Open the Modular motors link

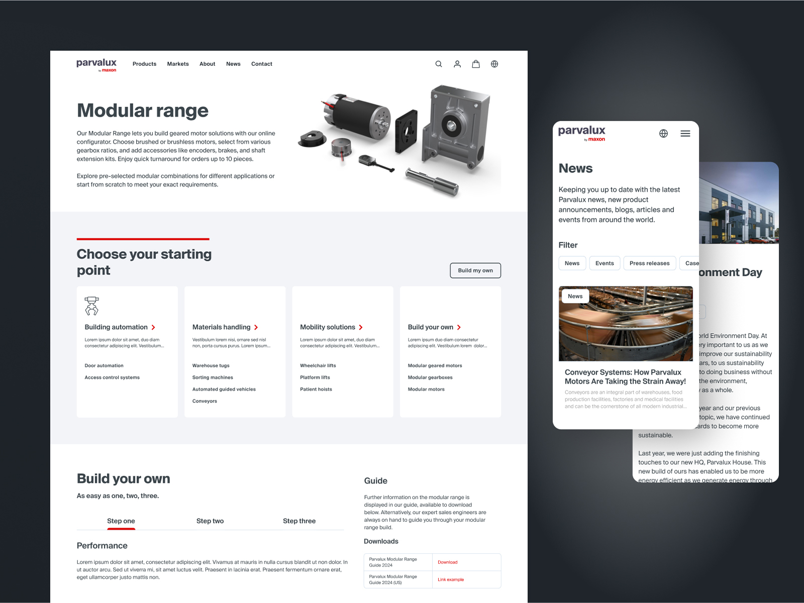point(426,389)
